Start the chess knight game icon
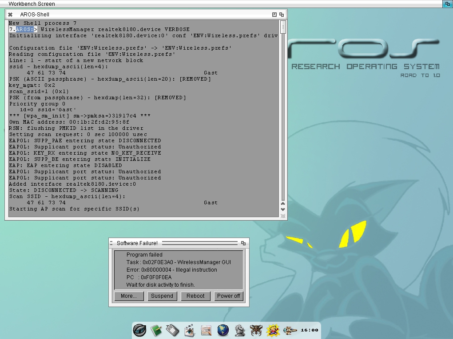Viewport: 453px width, 339px height. [239, 330]
